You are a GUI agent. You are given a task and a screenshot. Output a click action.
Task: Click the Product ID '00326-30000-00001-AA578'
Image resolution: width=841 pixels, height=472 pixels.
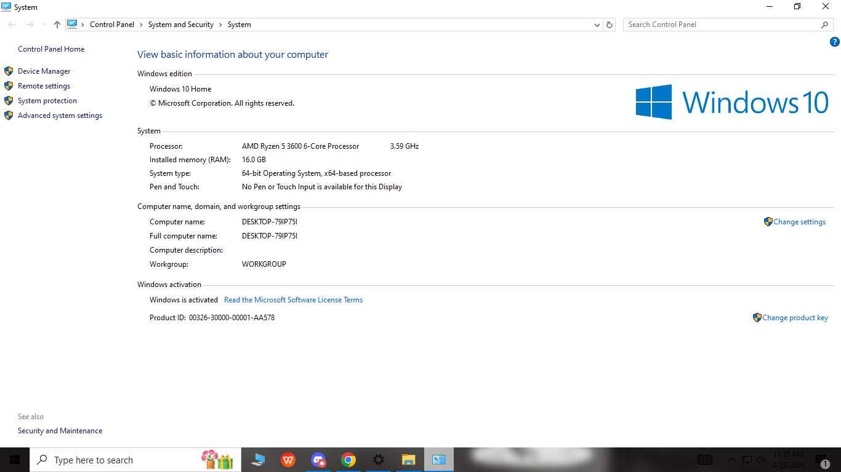coord(231,318)
